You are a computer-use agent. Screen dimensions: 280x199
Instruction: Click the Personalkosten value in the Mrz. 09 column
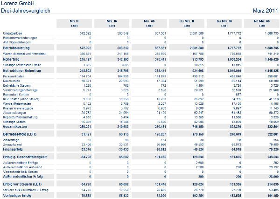[161, 76]
